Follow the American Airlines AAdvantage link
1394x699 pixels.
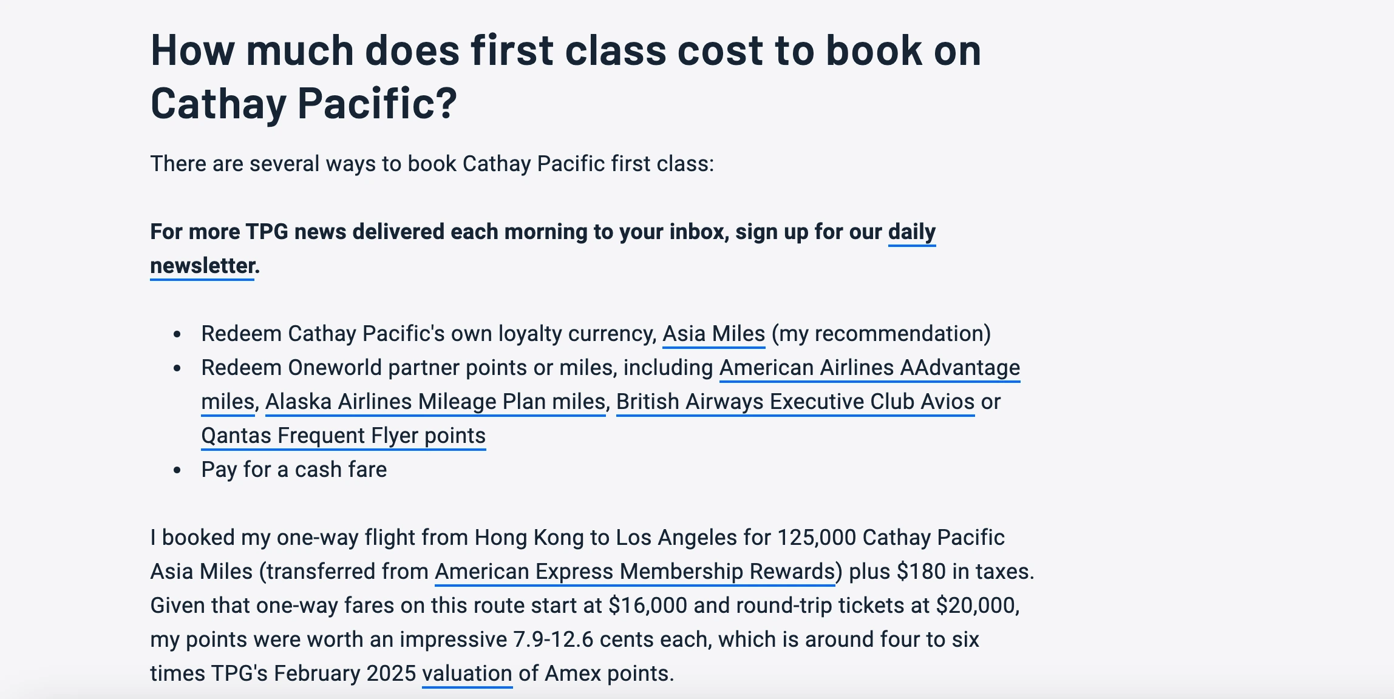pos(869,368)
